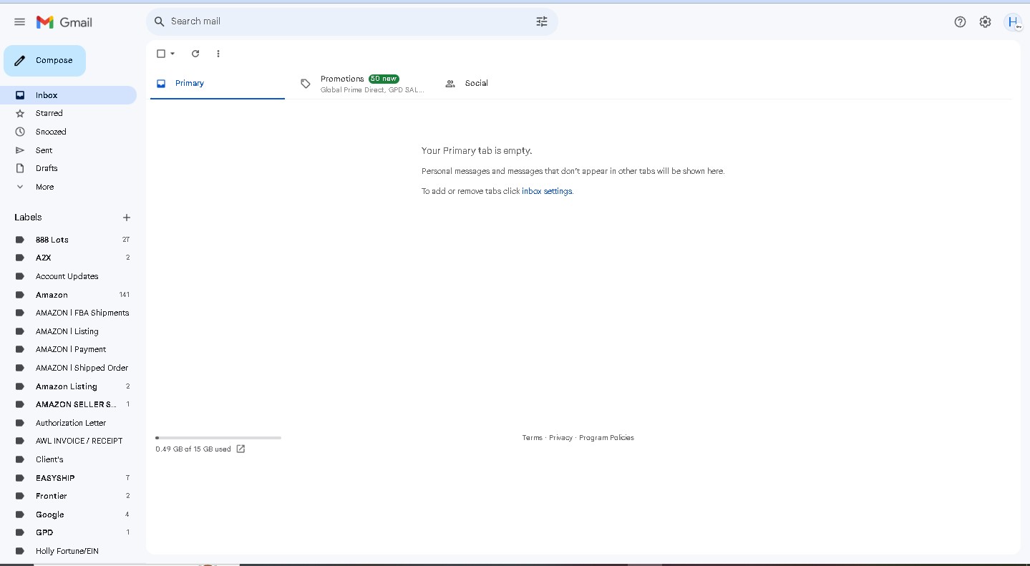This screenshot has width=1030, height=566.
Task: Create a new label with plus icon
Action: pos(127,218)
